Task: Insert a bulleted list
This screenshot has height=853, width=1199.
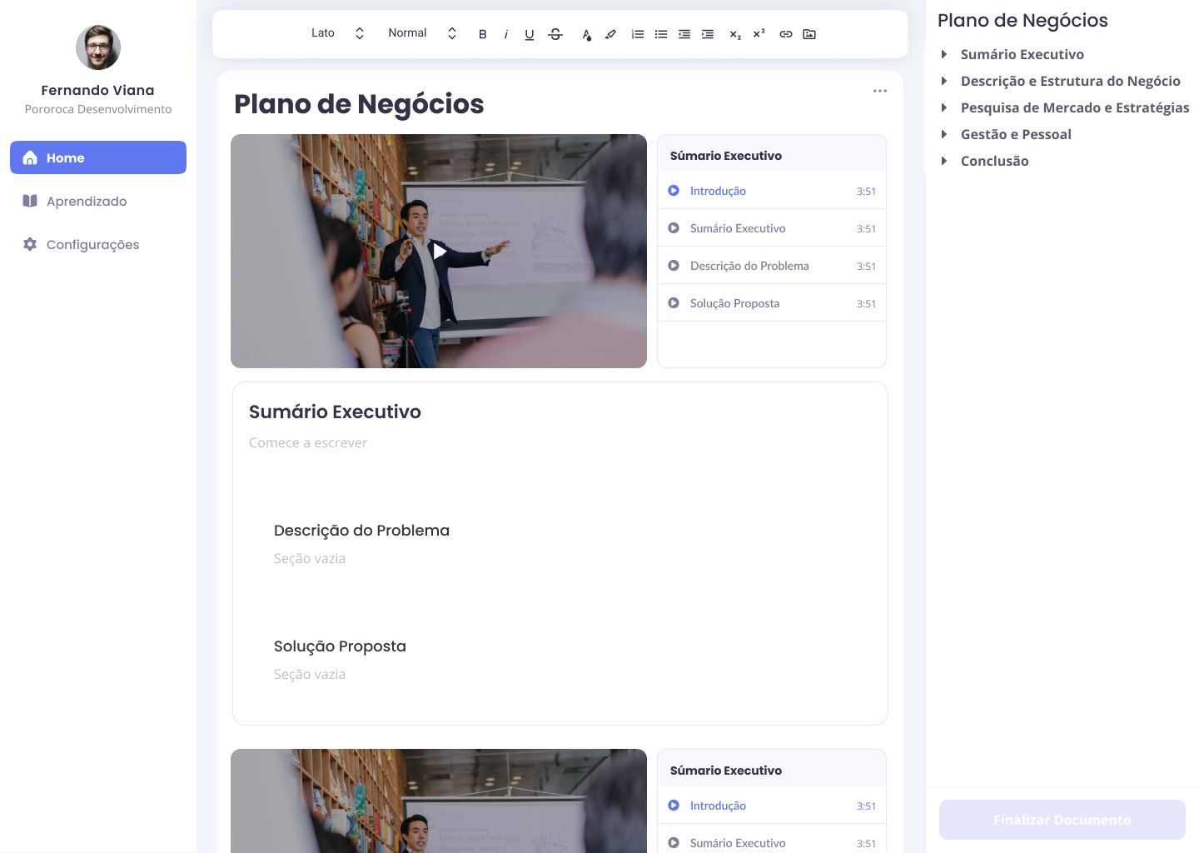Action: click(x=661, y=34)
